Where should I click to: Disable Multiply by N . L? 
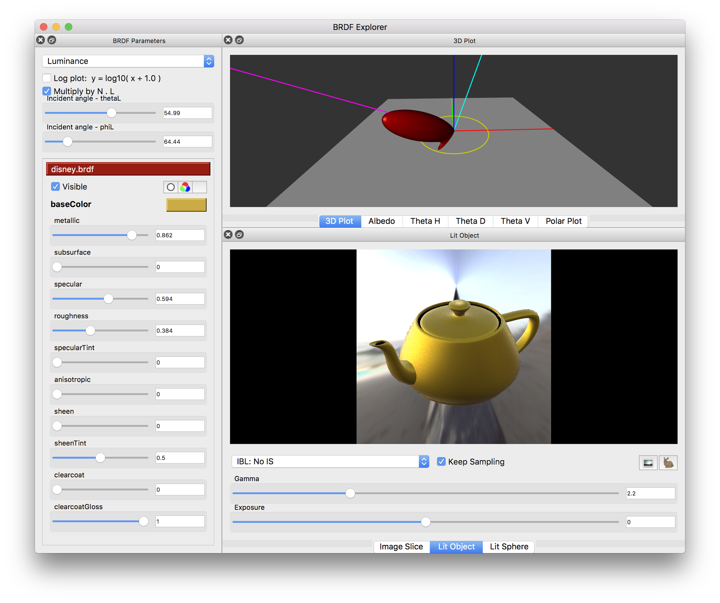pos(47,91)
